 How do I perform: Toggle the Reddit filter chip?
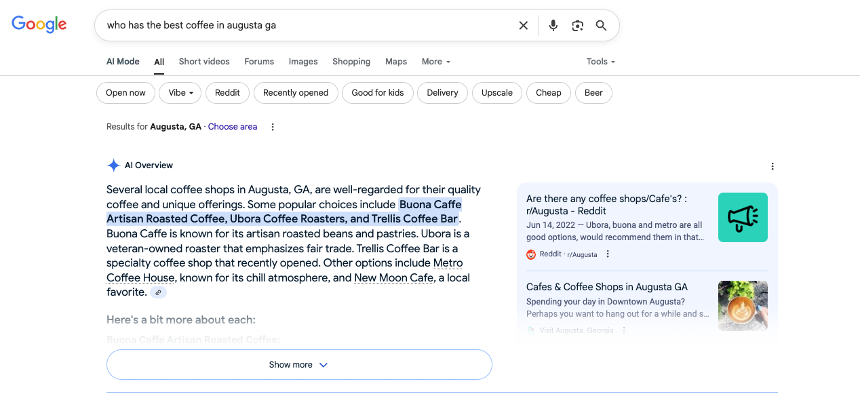227,93
